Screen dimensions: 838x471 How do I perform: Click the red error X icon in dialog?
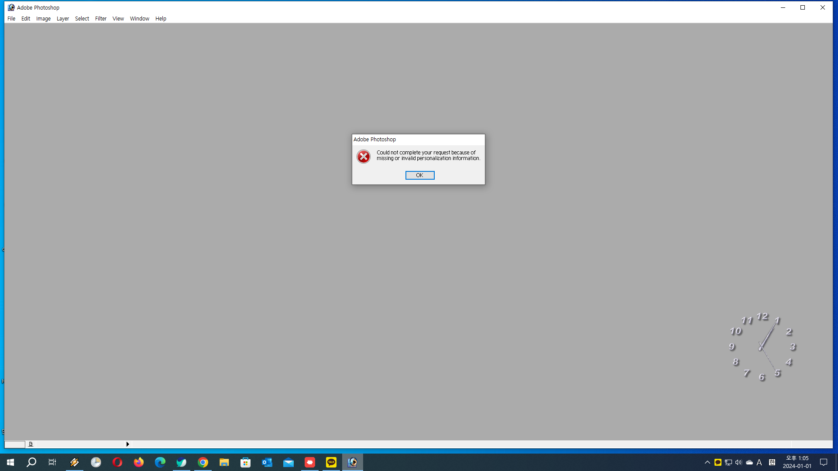363,156
